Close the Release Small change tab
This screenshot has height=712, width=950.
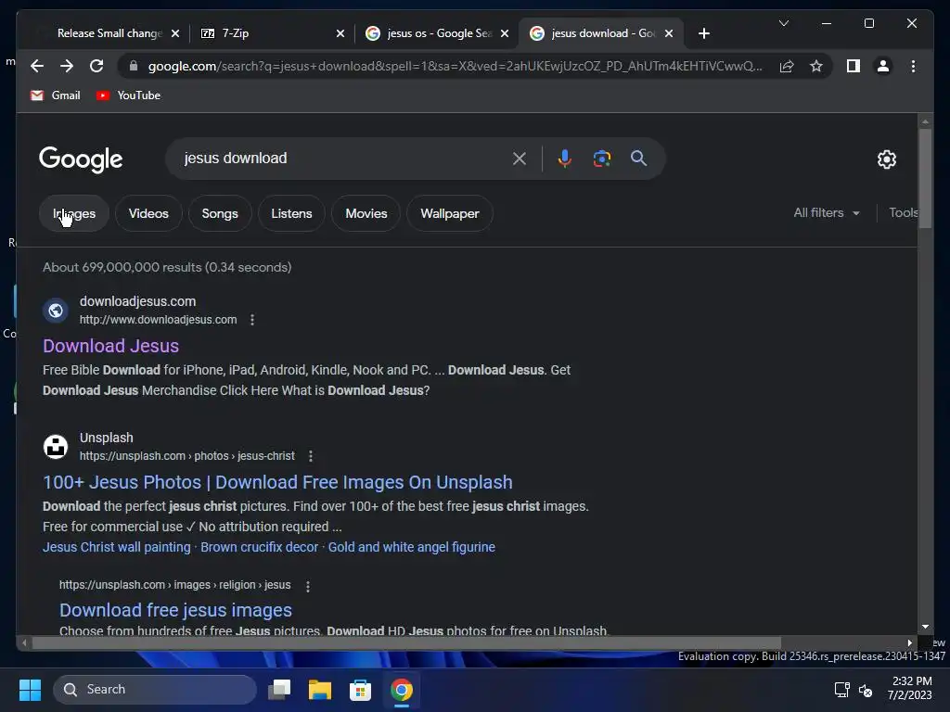[175, 33]
